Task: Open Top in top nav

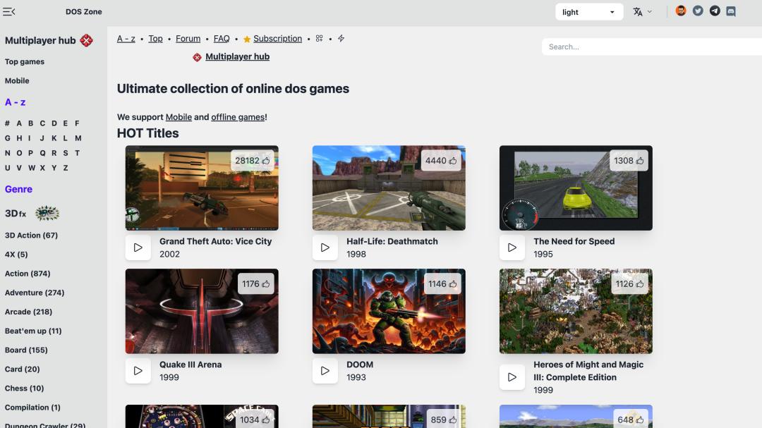Action: [x=155, y=38]
